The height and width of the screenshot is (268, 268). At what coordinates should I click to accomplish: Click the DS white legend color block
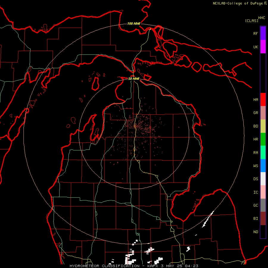pos(263,179)
